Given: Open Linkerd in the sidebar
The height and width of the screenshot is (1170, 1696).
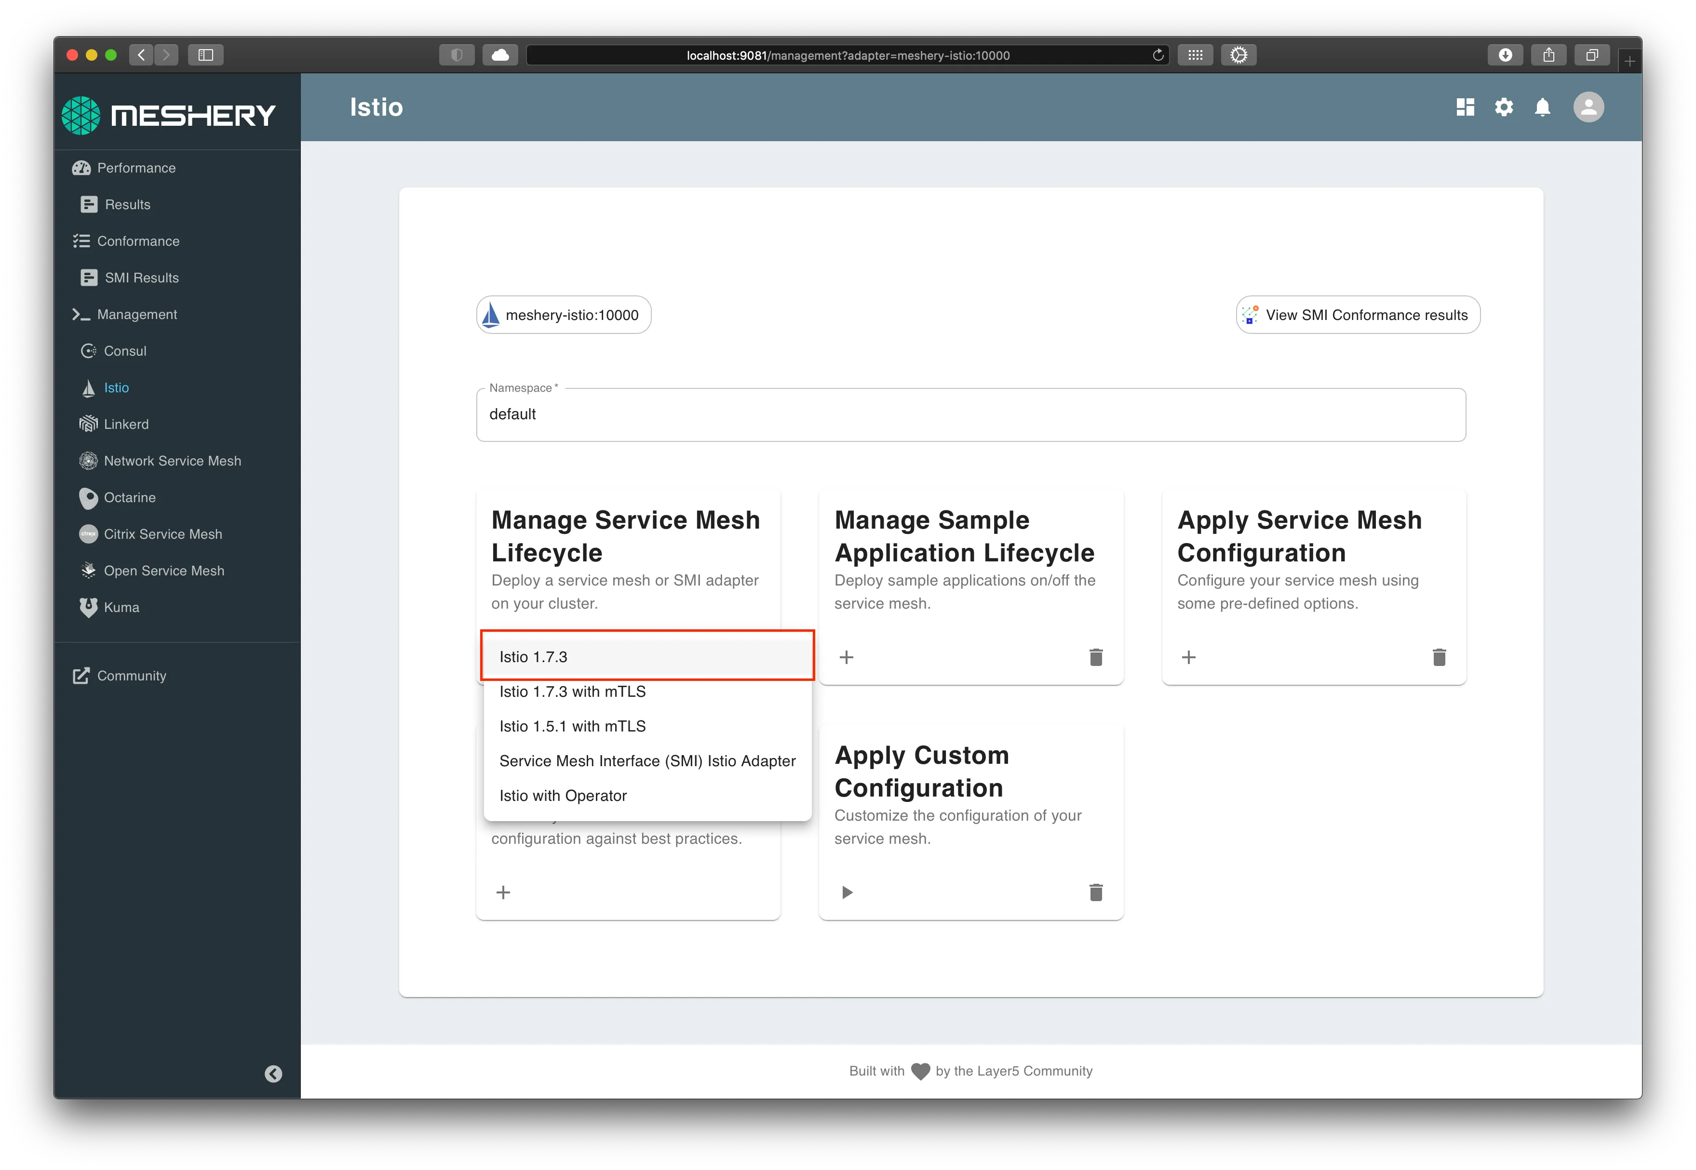Looking at the screenshot, I should [x=126, y=425].
